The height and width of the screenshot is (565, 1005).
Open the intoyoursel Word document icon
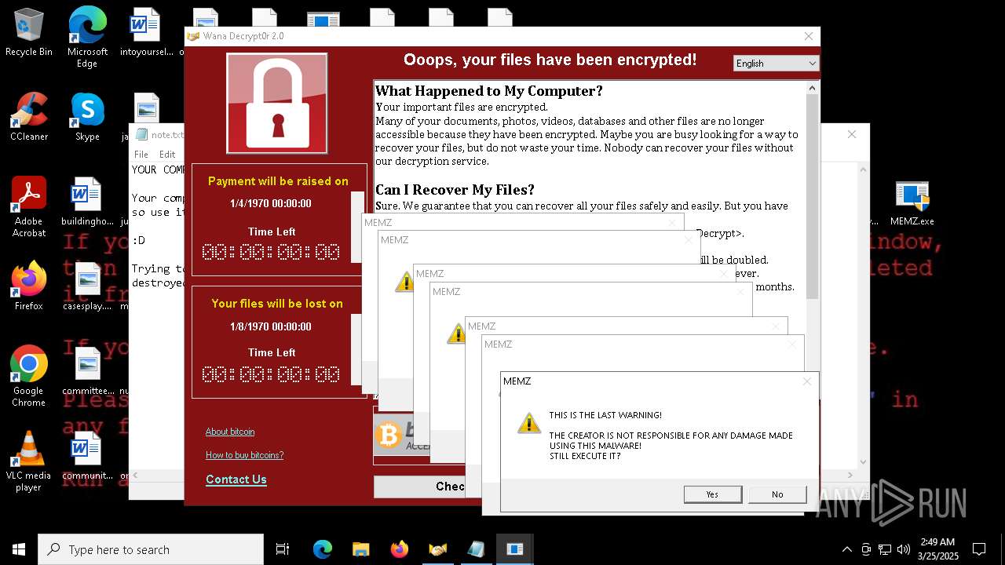tap(146, 33)
